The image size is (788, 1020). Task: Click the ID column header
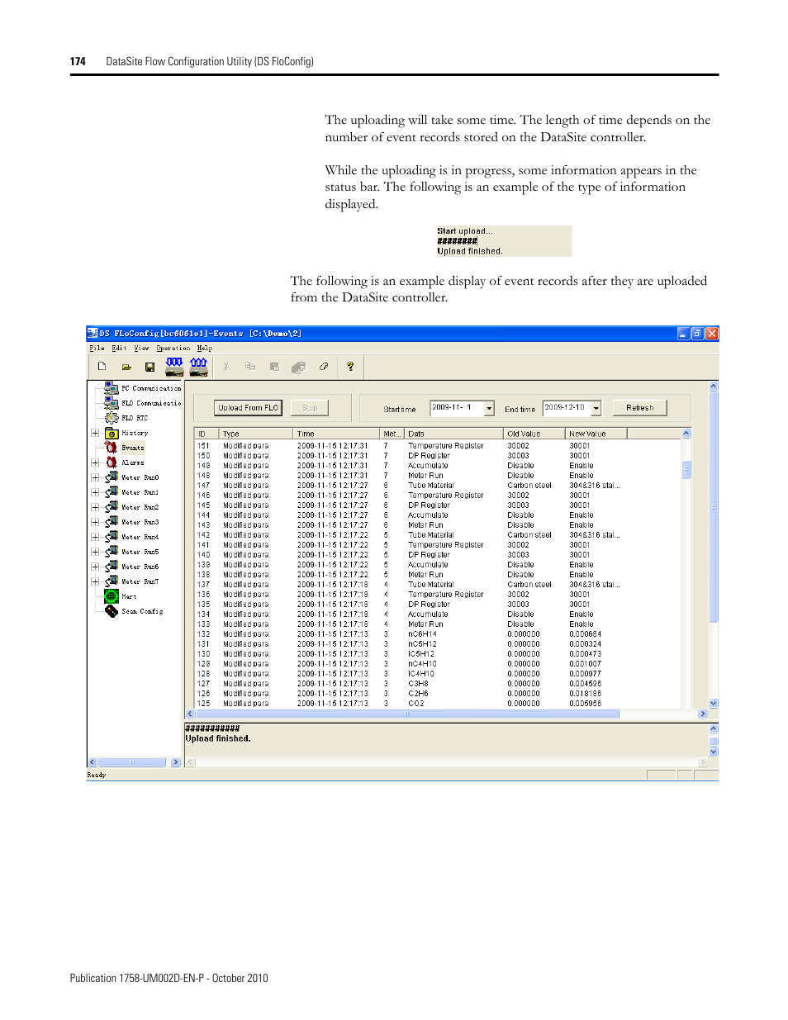click(206, 434)
